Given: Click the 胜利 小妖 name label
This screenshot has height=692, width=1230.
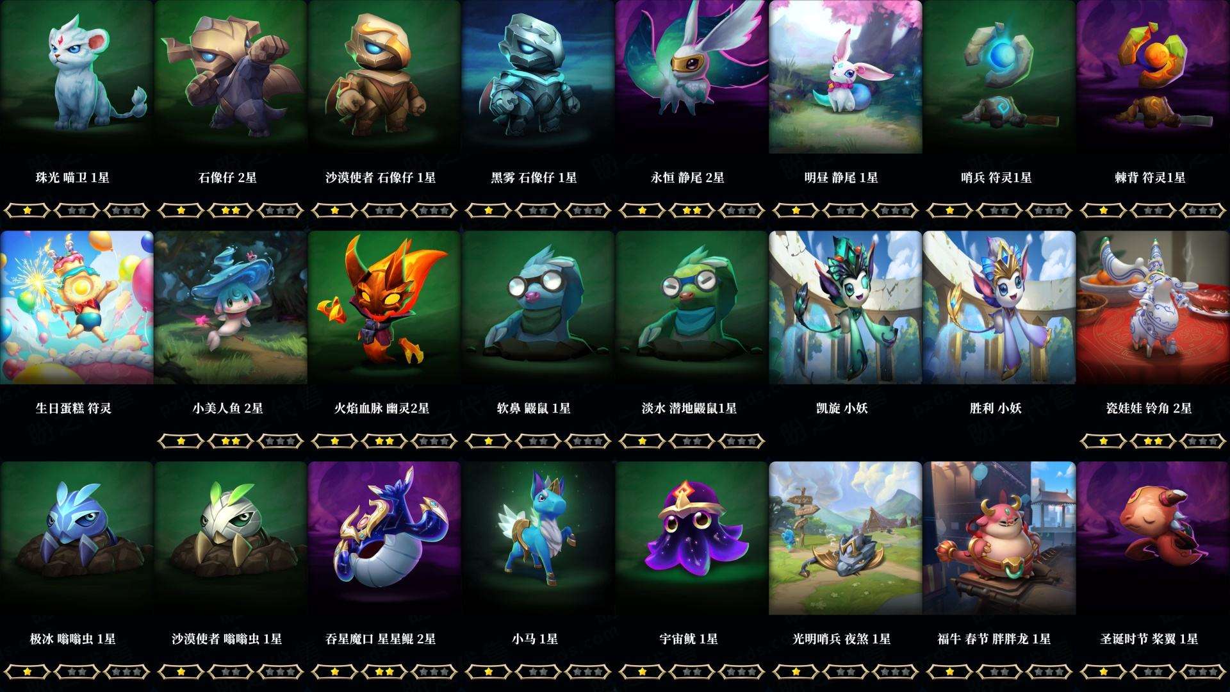Looking at the screenshot, I should (x=996, y=408).
